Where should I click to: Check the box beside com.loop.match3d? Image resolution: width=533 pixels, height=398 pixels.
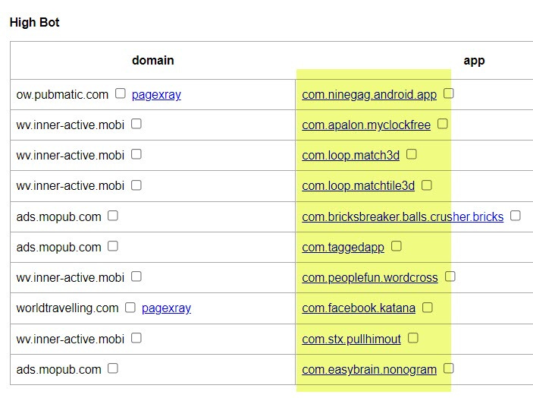pos(412,154)
